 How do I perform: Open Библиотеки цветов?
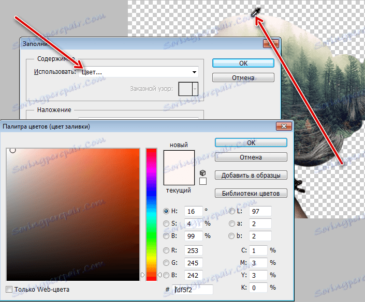251,193
